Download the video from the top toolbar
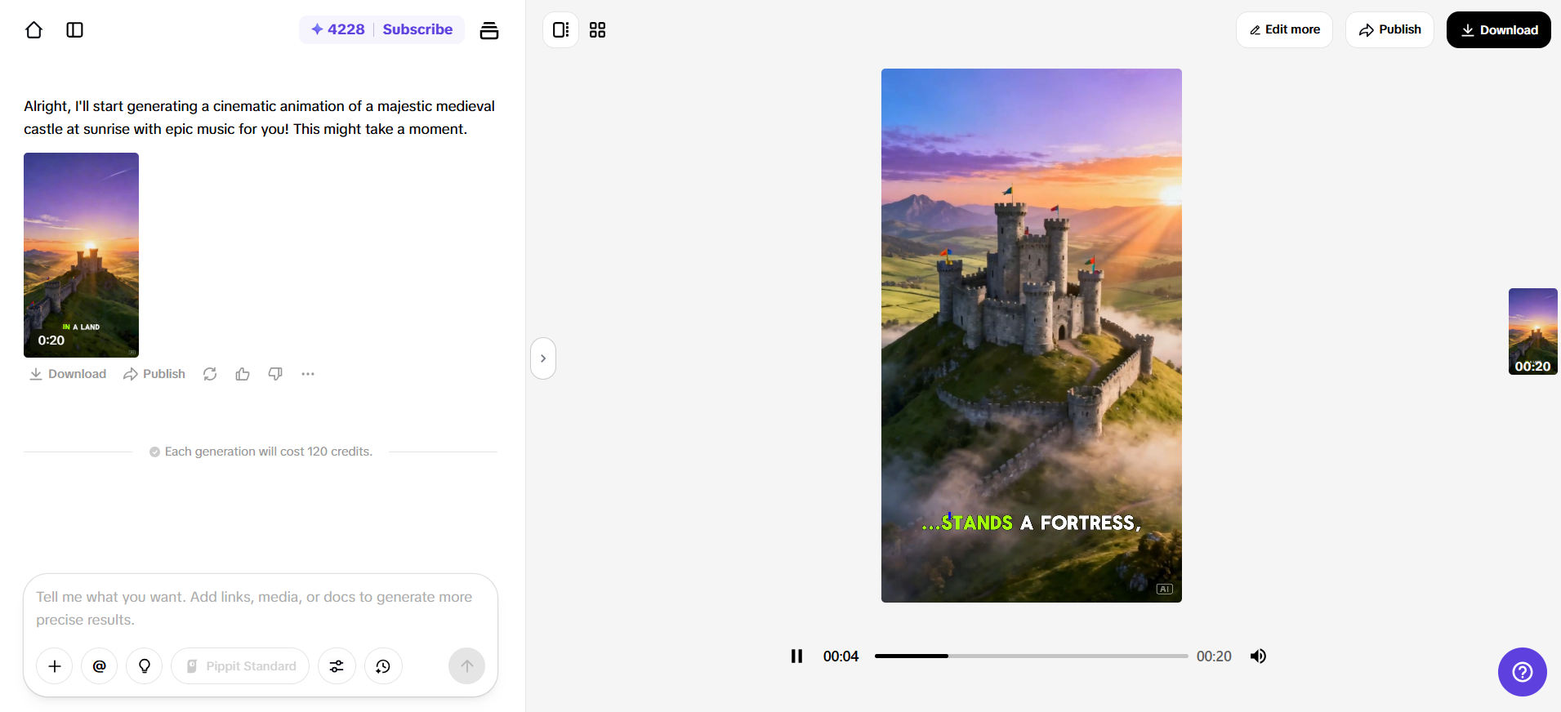This screenshot has width=1561, height=712. 1499,30
